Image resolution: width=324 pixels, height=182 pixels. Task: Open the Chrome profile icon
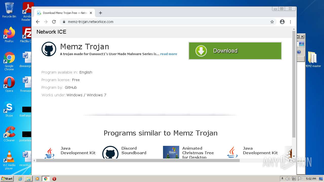tap(282, 22)
